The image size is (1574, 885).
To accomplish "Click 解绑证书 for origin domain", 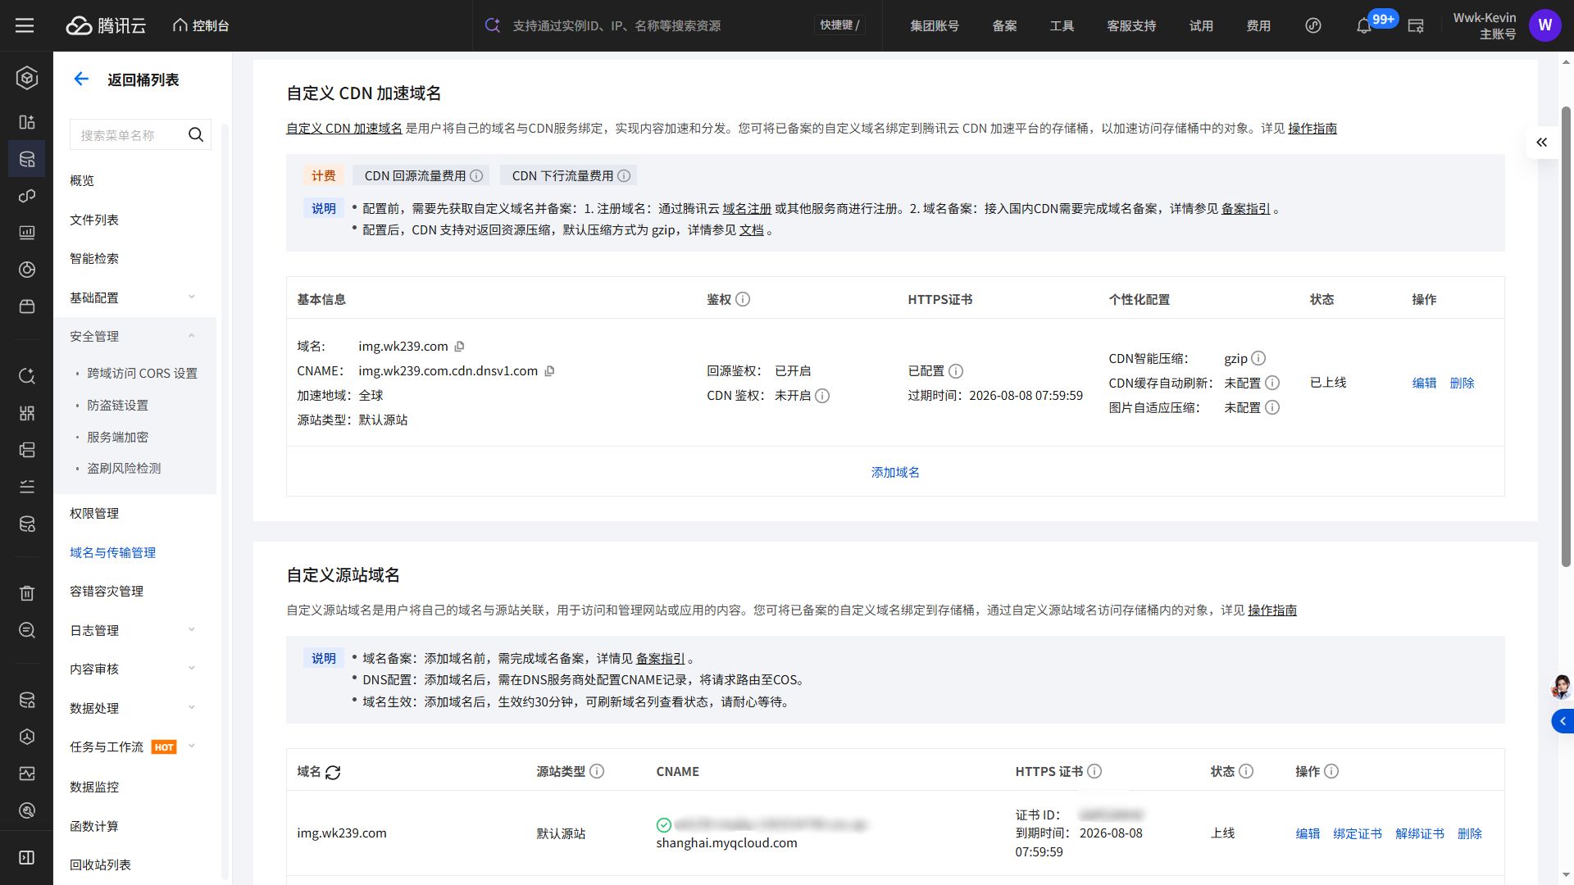I will [x=1420, y=833].
